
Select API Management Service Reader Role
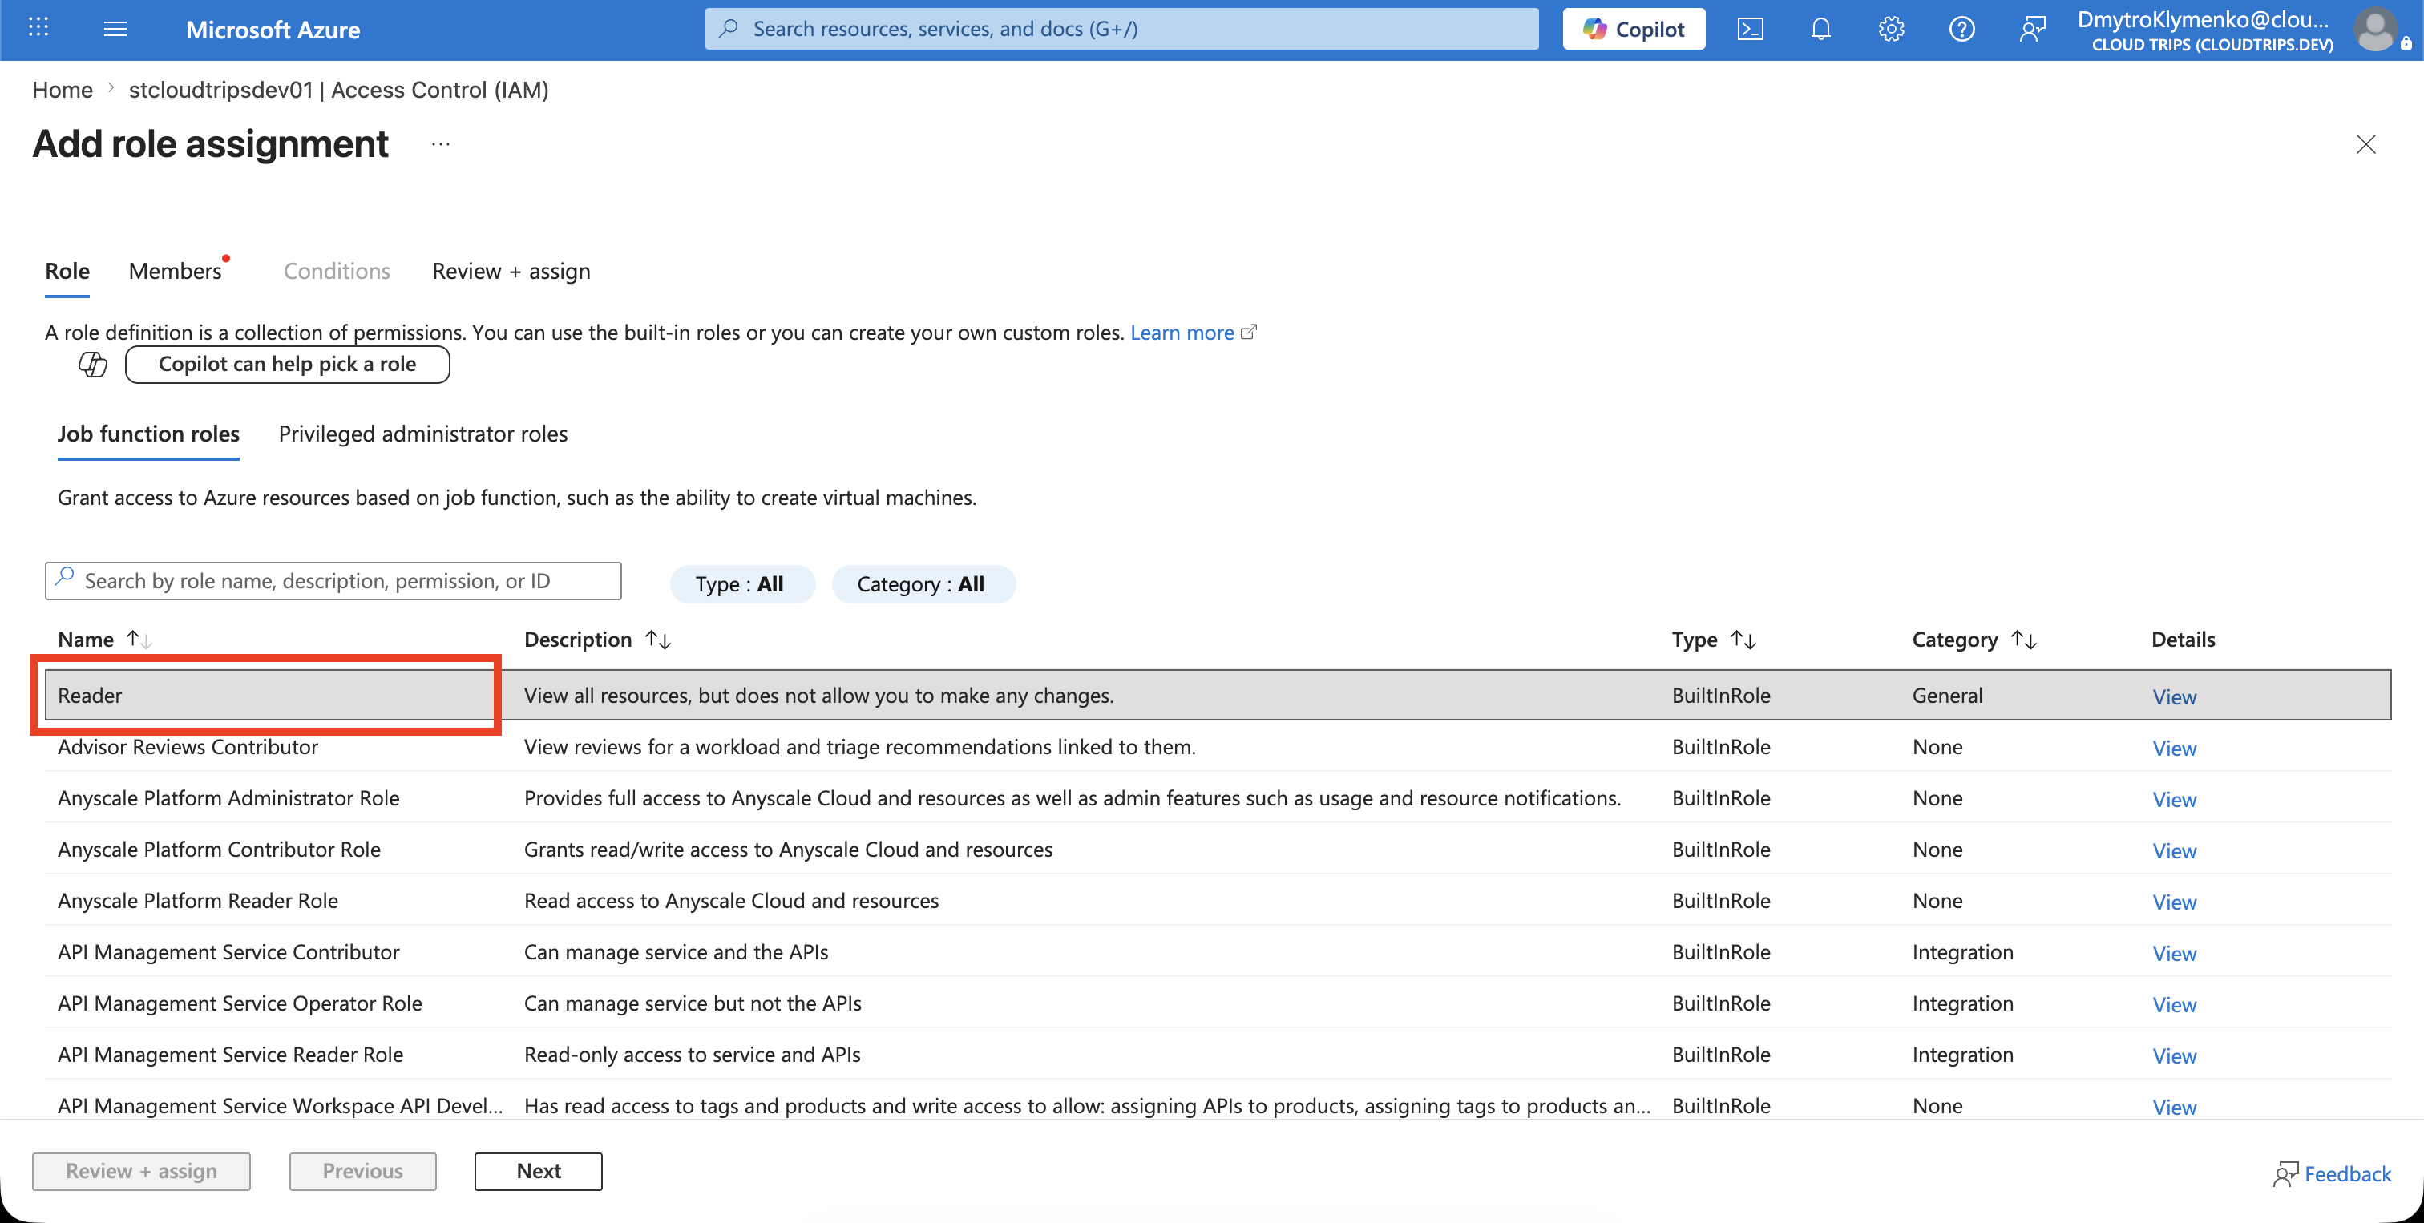[x=1218, y=1055]
